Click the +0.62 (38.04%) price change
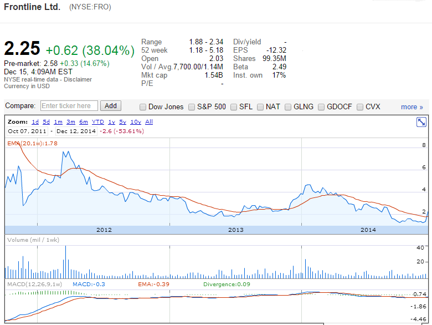The width and height of the screenshot is (432, 325). coord(90,50)
